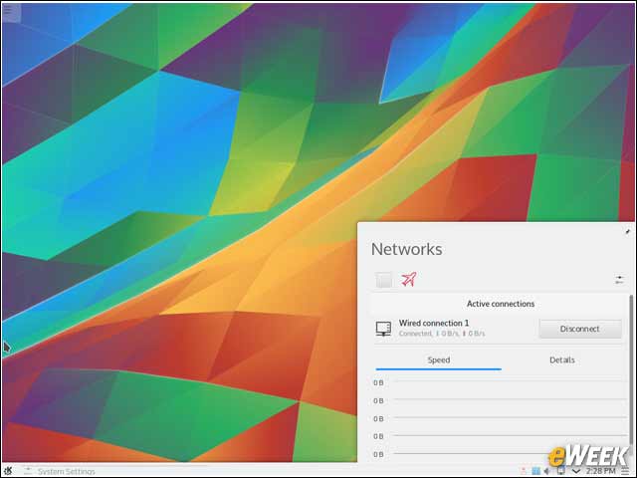Open System Settings from the task bar
The height and width of the screenshot is (478, 637).
pos(59,471)
